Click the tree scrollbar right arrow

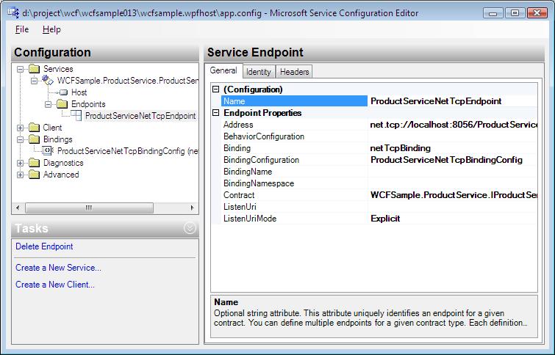pos(192,208)
